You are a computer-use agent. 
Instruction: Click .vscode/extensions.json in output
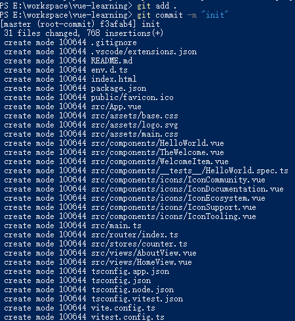pyautogui.click(x=144, y=52)
